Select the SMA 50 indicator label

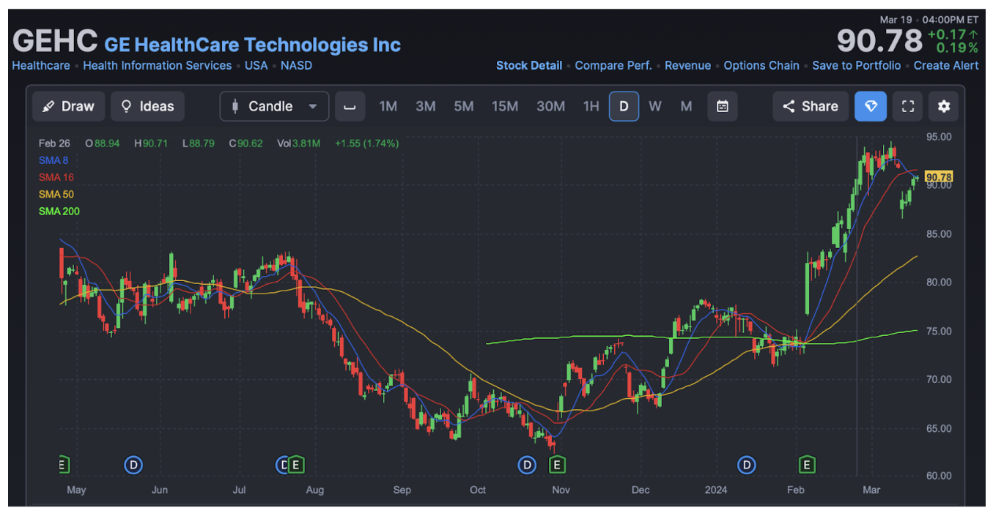[56, 194]
